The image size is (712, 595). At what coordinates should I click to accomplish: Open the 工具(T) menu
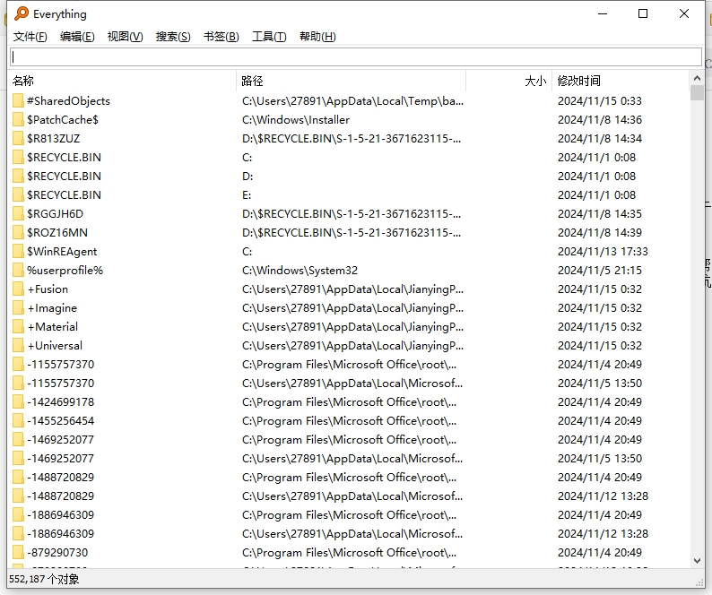269,37
